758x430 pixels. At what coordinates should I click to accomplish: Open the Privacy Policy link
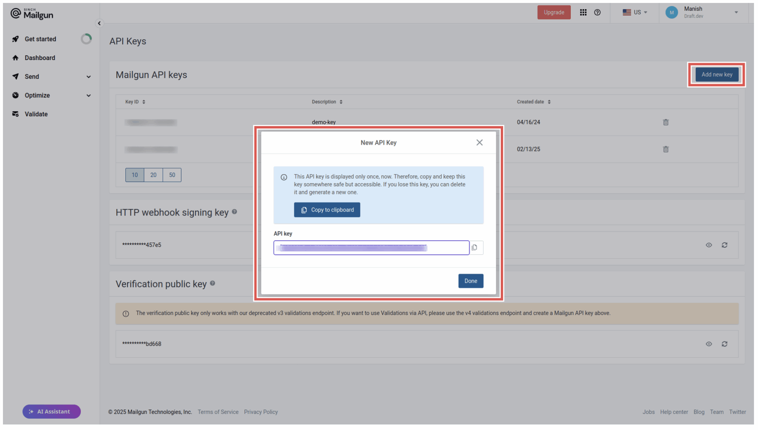pyautogui.click(x=261, y=412)
